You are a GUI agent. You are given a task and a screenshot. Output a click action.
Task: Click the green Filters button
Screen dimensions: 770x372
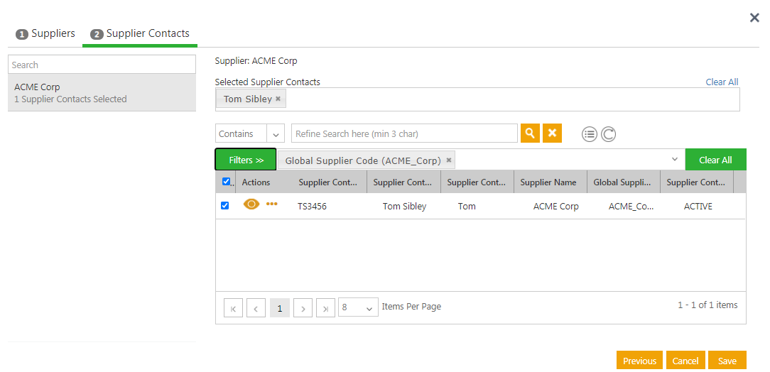tap(246, 160)
